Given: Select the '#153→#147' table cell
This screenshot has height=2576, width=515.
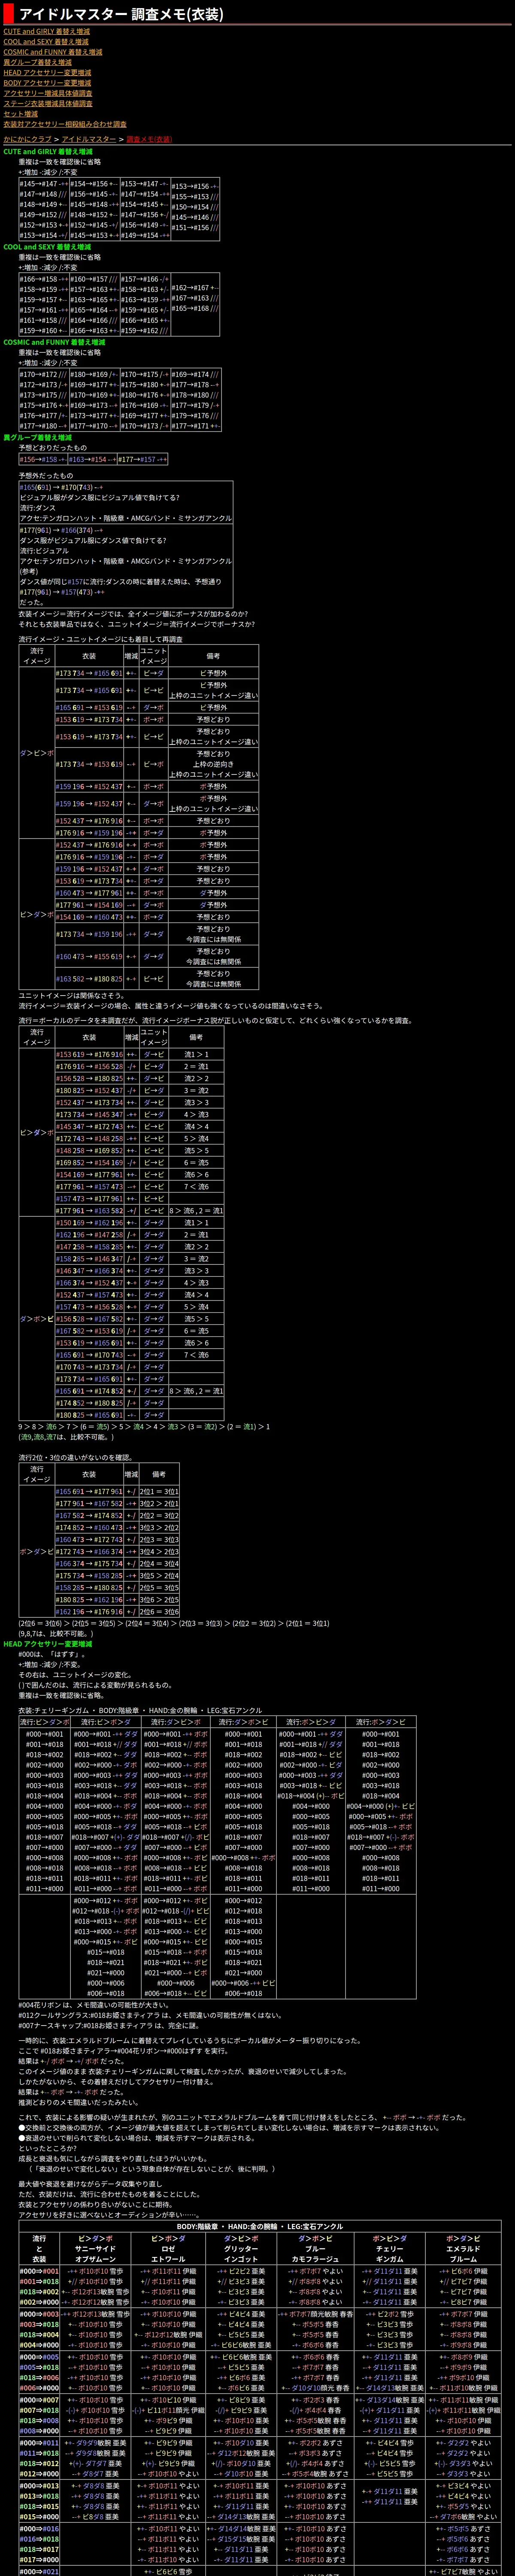Looking at the screenshot, I should click(145, 184).
